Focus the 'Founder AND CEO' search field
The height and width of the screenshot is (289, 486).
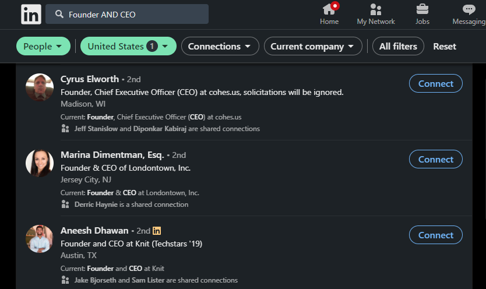click(x=127, y=14)
